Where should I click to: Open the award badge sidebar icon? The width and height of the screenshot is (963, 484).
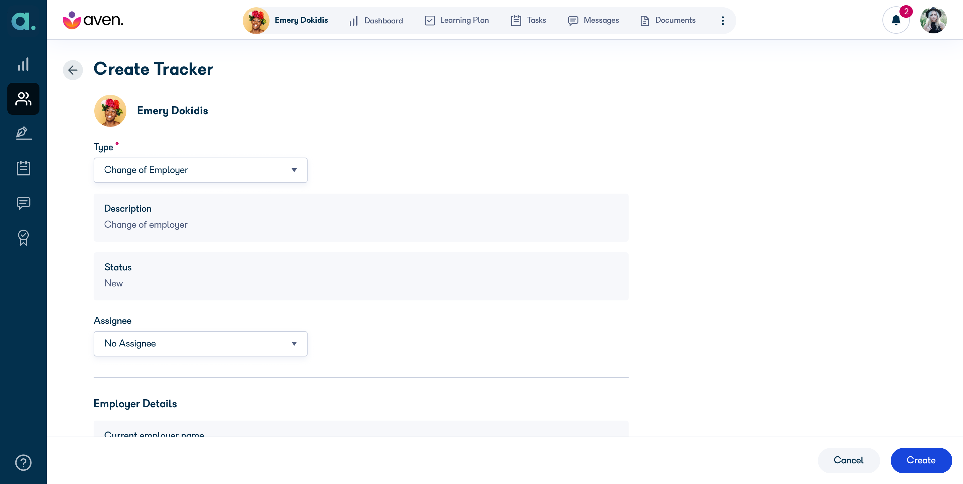23,237
